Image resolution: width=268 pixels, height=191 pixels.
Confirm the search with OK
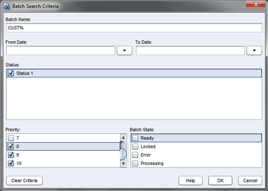tap(220, 180)
